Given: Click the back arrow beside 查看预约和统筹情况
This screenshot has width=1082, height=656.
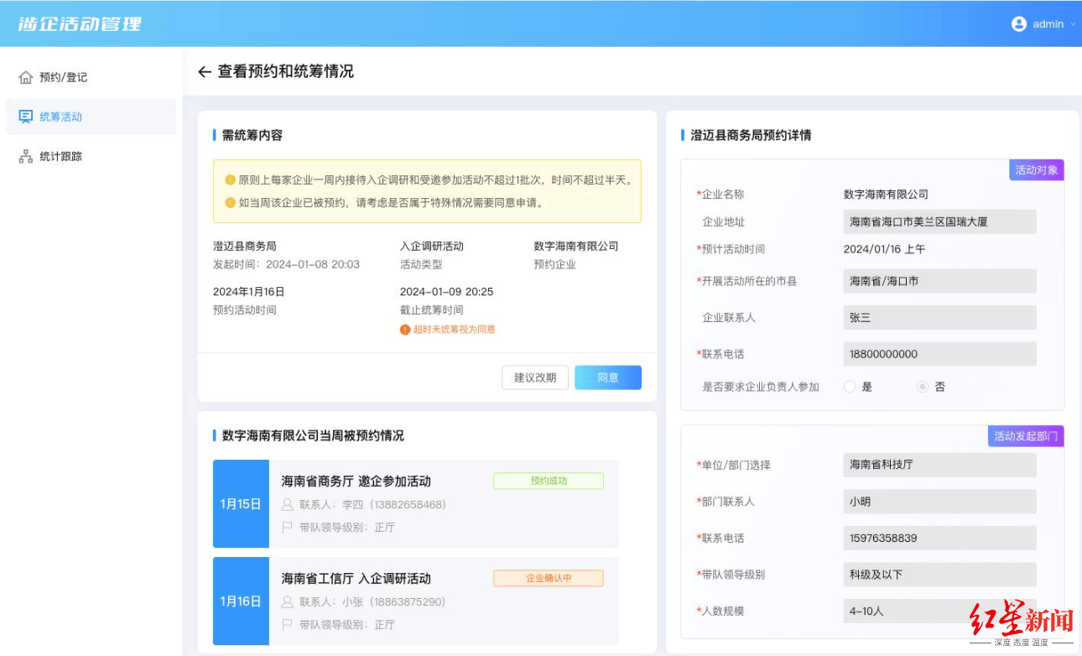Looking at the screenshot, I should pos(204,72).
